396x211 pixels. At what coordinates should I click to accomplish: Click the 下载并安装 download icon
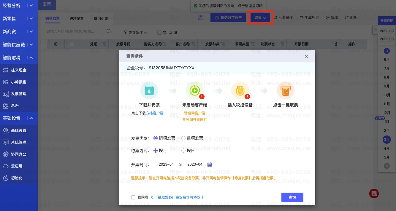[149, 90]
